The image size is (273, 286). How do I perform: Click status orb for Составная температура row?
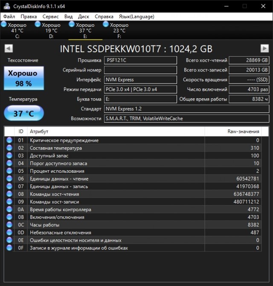pos(9,148)
